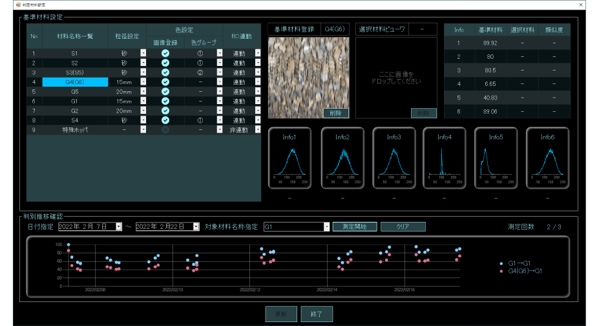Click the disabled X icon for 特殊ホッパ row

tap(165, 130)
